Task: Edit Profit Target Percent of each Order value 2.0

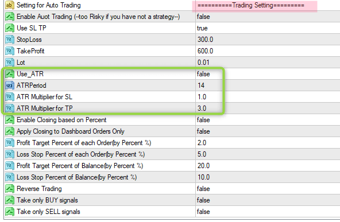Action: 202,143
